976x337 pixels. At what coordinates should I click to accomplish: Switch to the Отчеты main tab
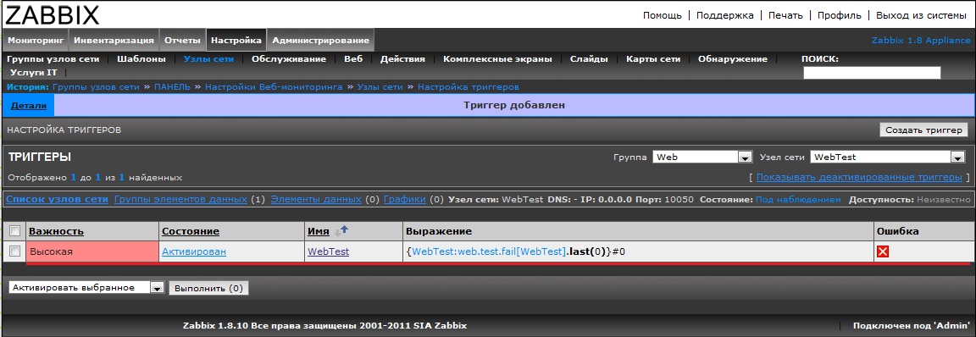(182, 41)
